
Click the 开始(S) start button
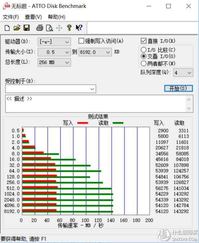[x=178, y=88]
